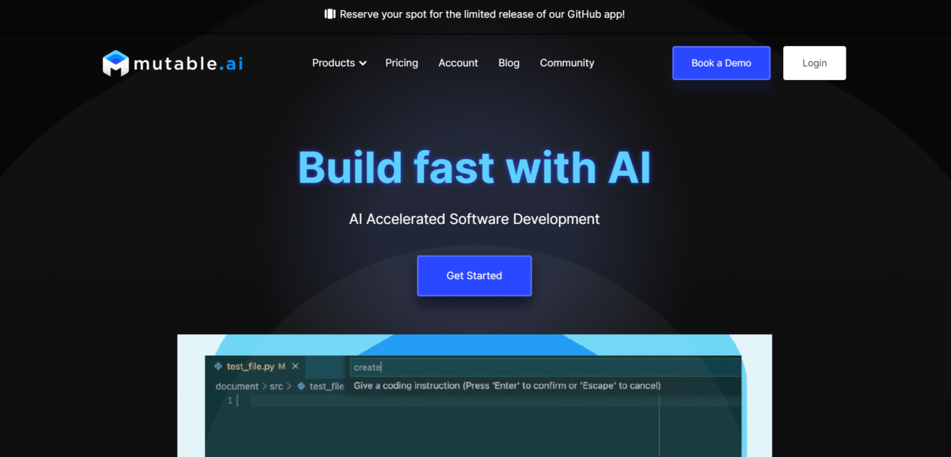This screenshot has height=457, width=951.
Task: Click the Get Started button
Action: pyautogui.click(x=474, y=276)
